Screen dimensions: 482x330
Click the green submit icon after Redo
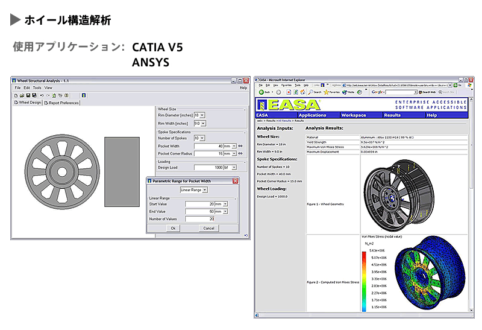54,95
